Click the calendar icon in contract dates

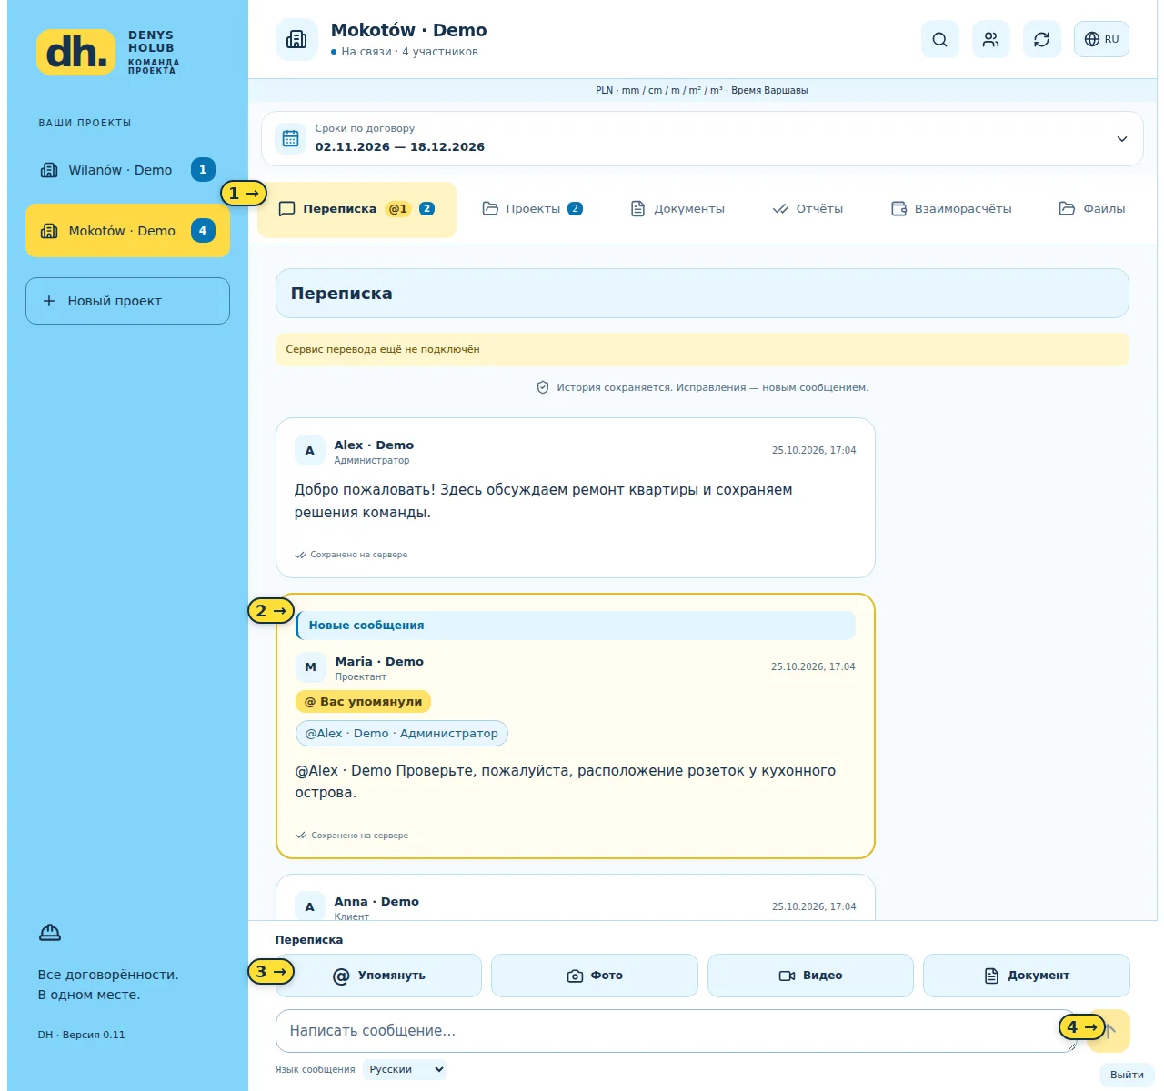[x=290, y=138]
